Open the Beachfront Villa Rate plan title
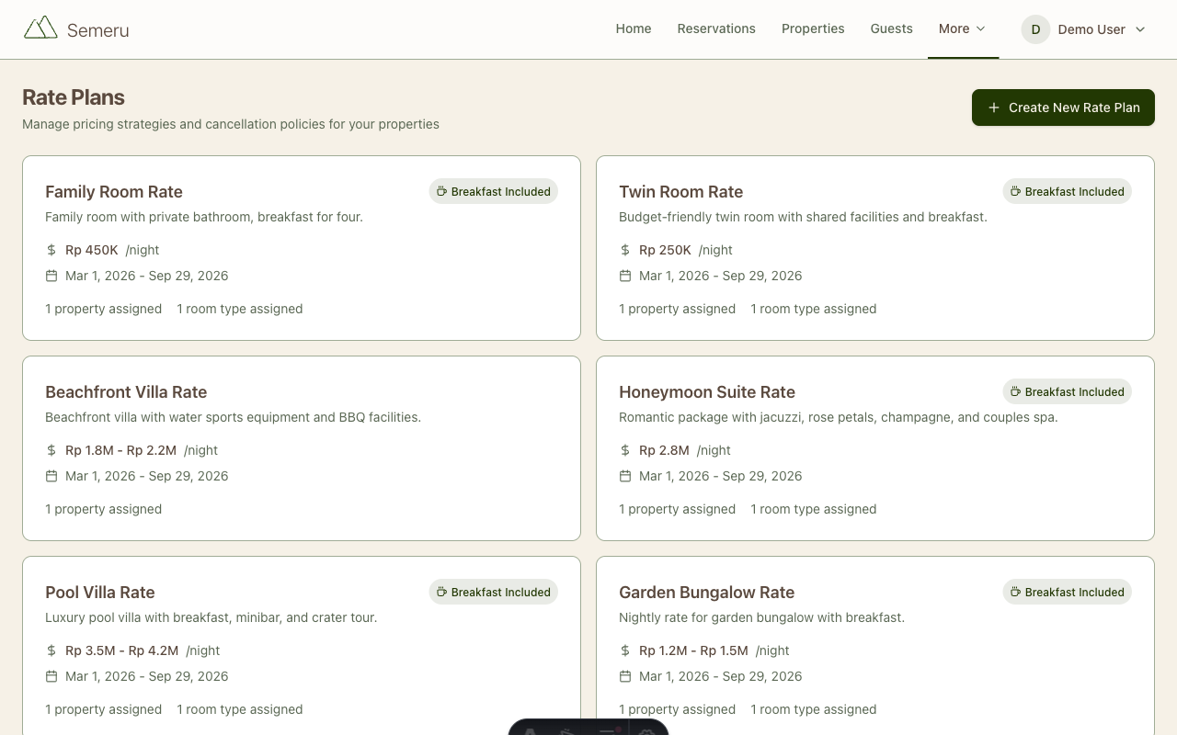The width and height of the screenshot is (1177, 735). (126, 392)
